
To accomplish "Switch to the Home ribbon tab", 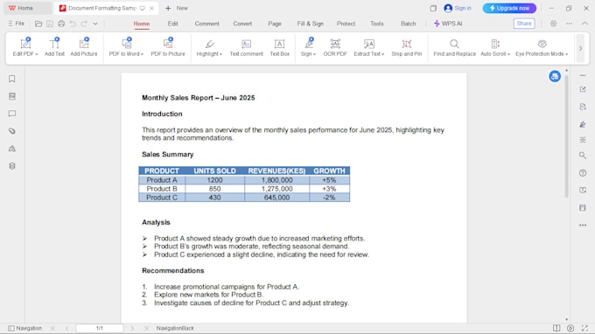I will (x=142, y=24).
